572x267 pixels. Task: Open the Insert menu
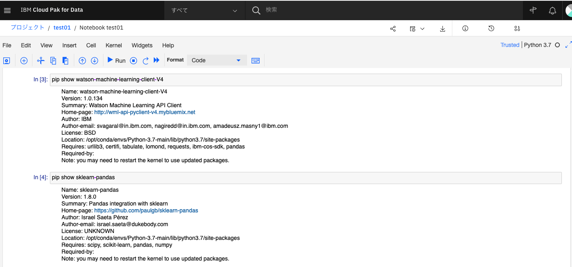click(69, 45)
